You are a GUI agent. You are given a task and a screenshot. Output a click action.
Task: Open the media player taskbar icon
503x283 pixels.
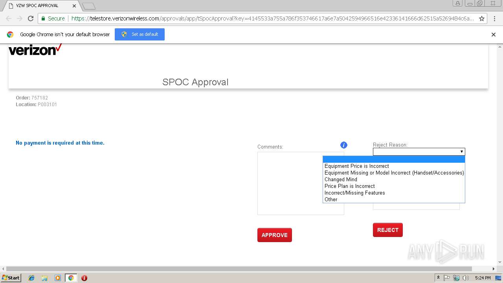[58, 278]
